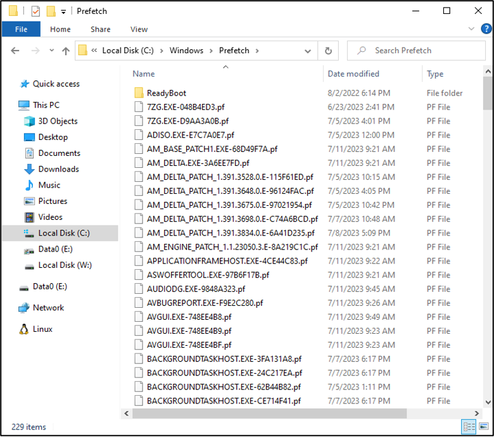Click the vertical scrollbar up arrow
This screenshot has width=494, height=437.
click(x=488, y=72)
